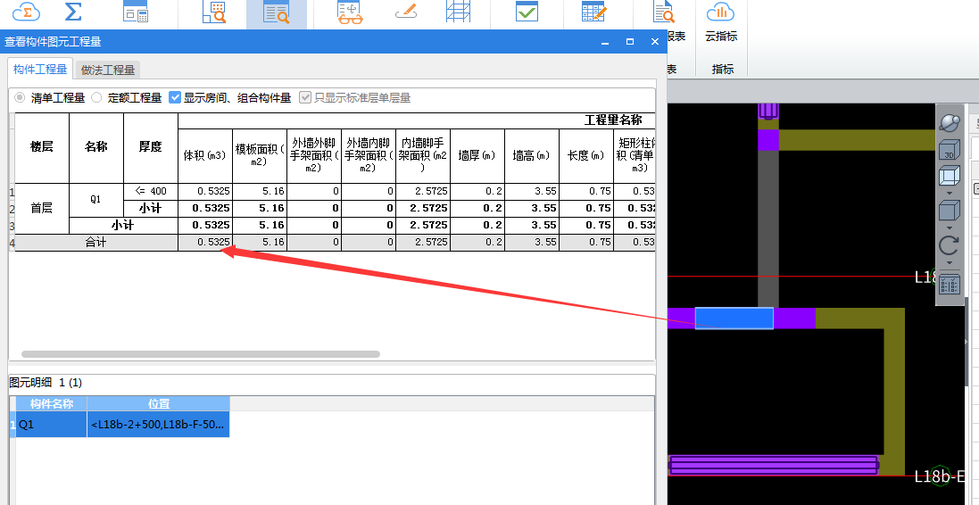Select the 定额工程量 radio button
The width and height of the screenshot is (979, 505).
click(96, 98)
